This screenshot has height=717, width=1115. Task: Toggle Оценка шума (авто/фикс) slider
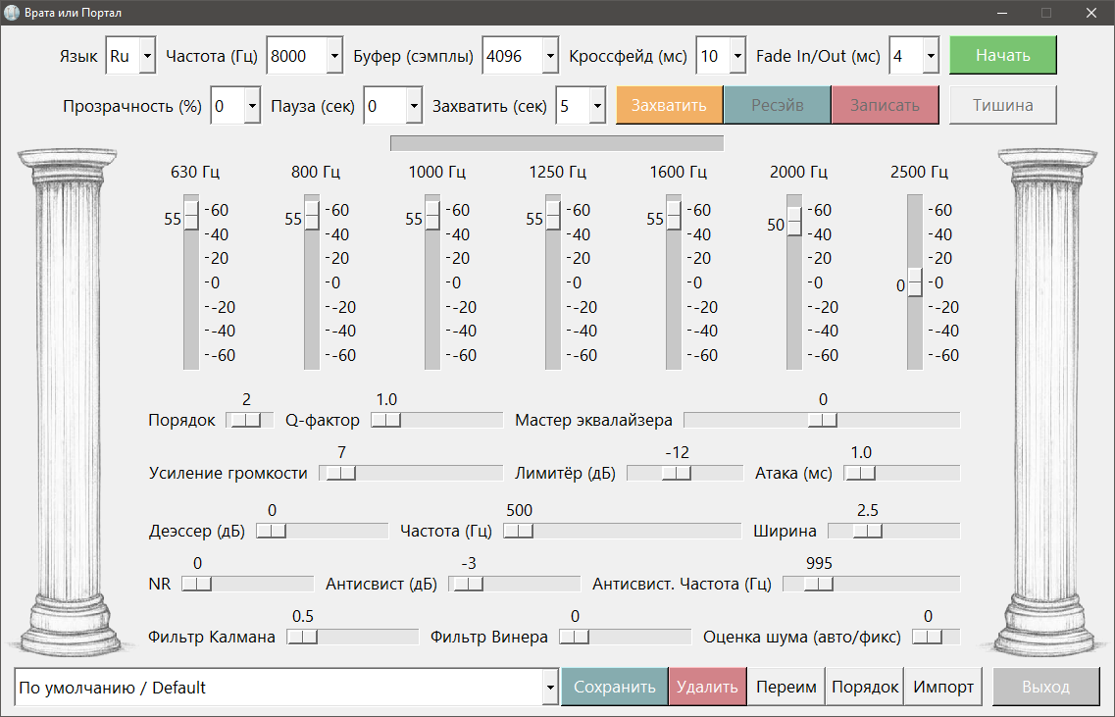coord(936,637)
